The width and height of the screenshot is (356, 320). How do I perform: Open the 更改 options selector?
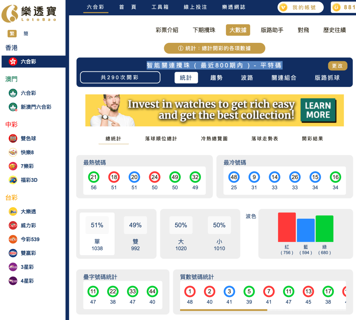click(337, 66)
